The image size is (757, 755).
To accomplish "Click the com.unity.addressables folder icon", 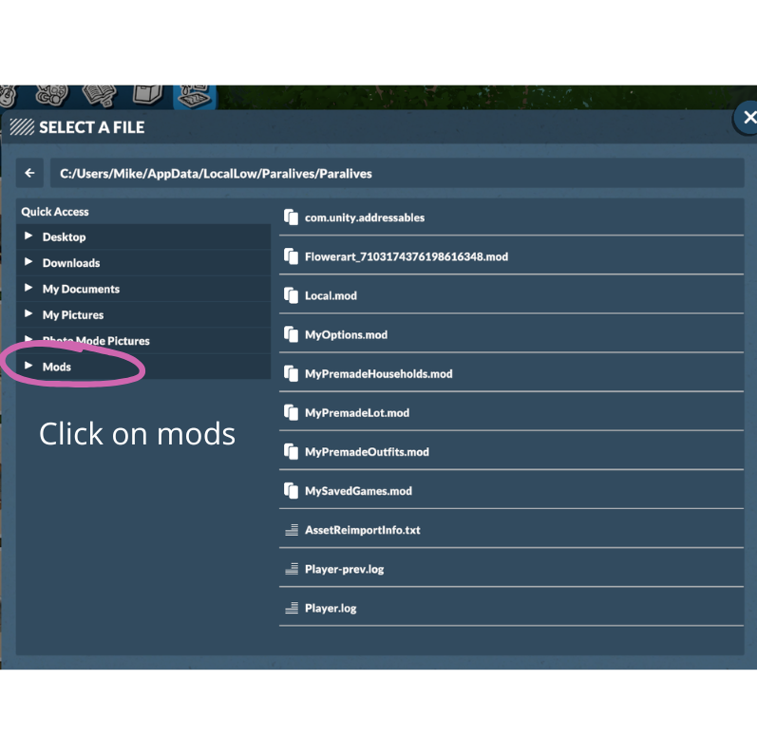I will (x=291, y=217).
